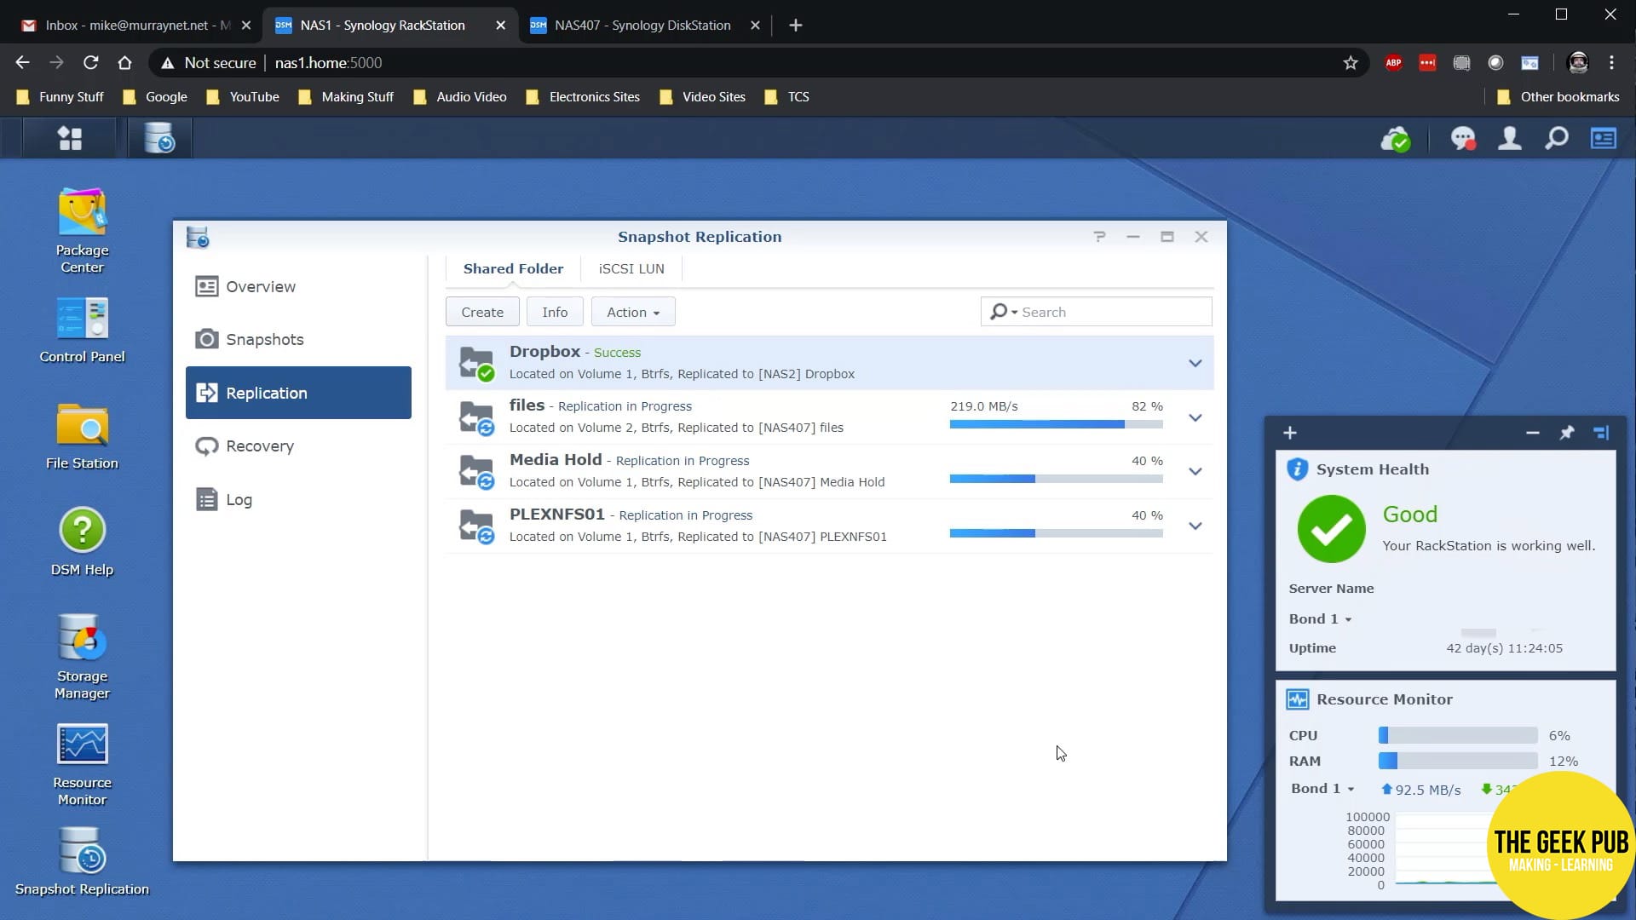Select Overview in the sidebar
1636x920 pixels.
298,287
